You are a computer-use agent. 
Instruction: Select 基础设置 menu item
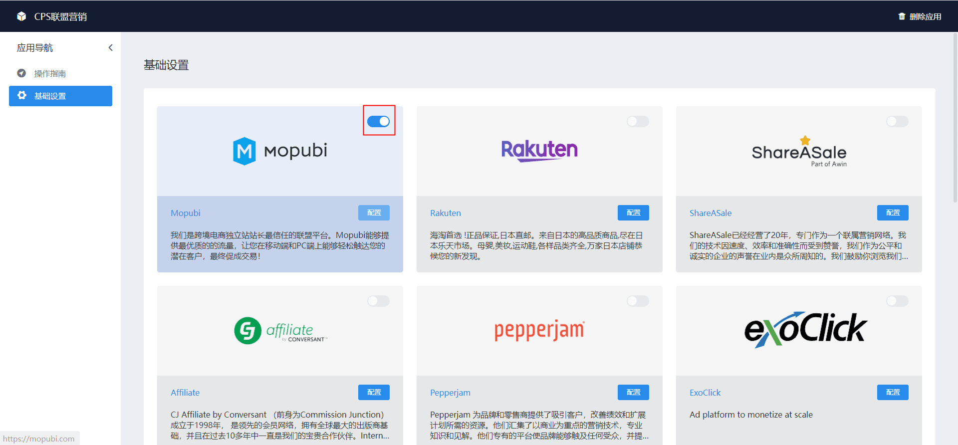(x=60, y=96)
